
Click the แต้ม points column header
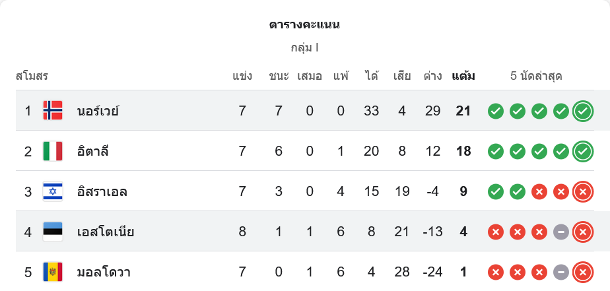pyautogui.click(x=463, y=76)
